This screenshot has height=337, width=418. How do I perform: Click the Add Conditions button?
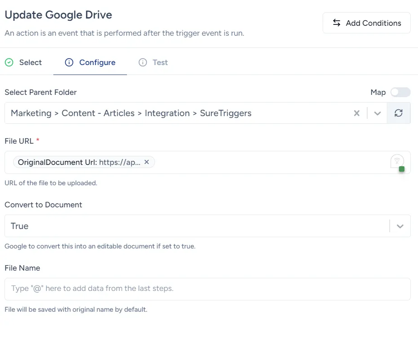tap(366, 23)
